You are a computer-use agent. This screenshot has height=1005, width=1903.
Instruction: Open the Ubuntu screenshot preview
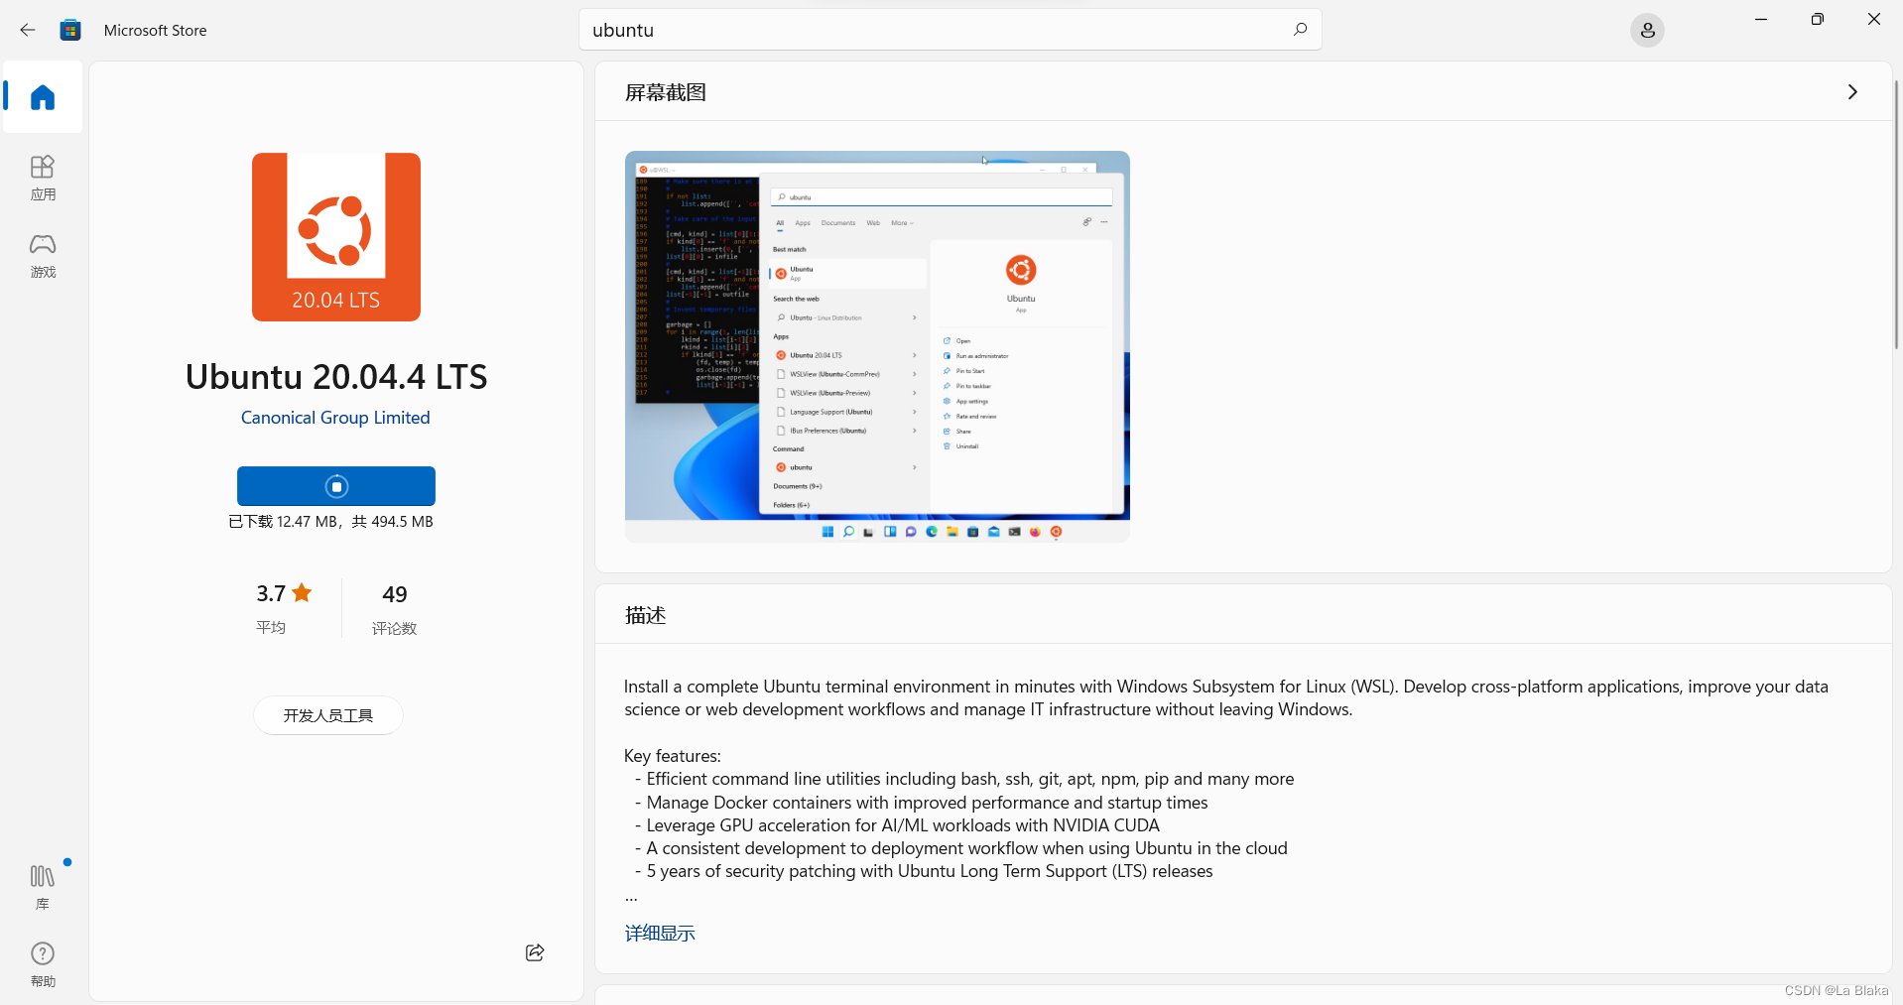click(x=876, y=347)
